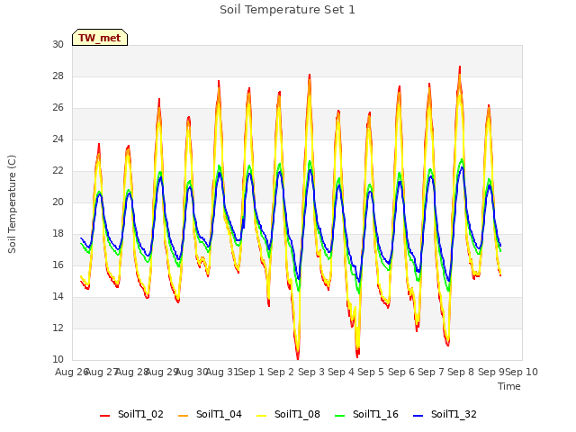Viewport: 576px width, 432px height.
Task: Click the y-axis value 28
Action: click(58, 76)
